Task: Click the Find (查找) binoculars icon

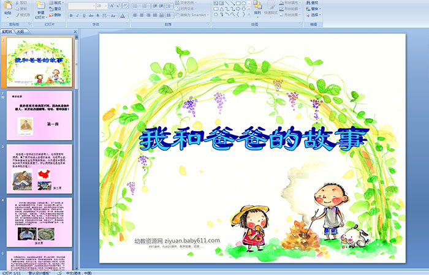Action: pos(308,2)
